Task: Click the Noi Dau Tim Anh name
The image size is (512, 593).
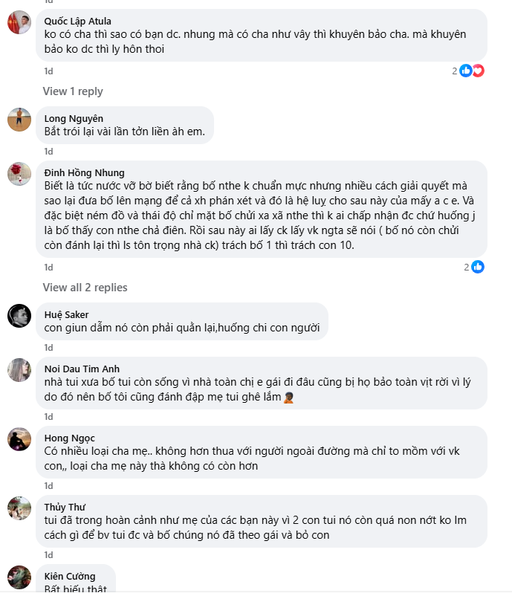Action: [x=82, y=369]
